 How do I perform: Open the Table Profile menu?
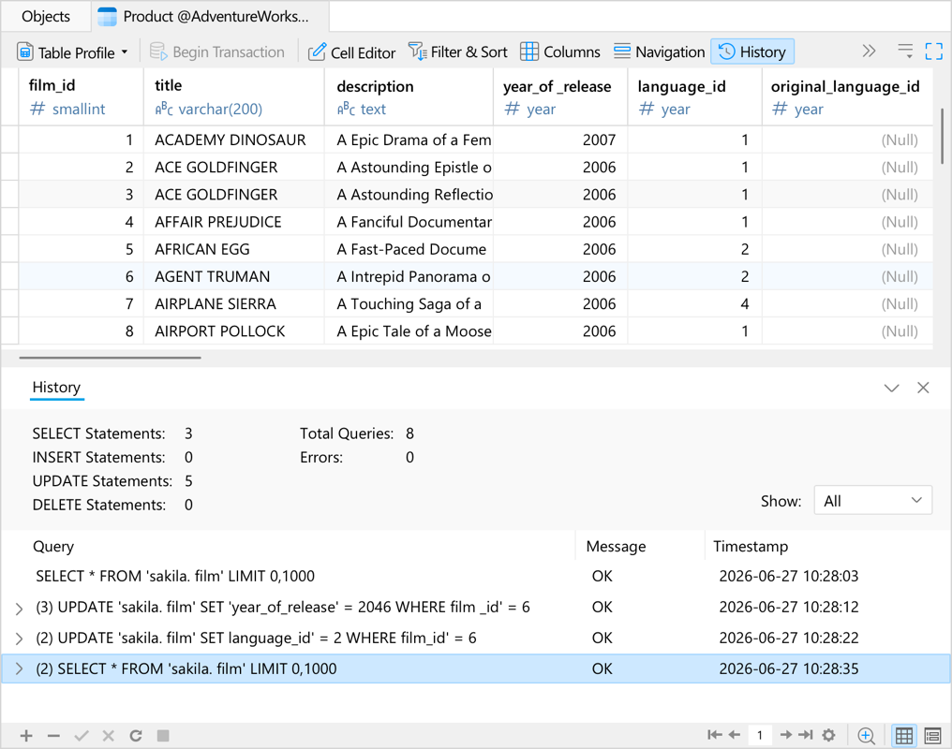pos(73,52)
